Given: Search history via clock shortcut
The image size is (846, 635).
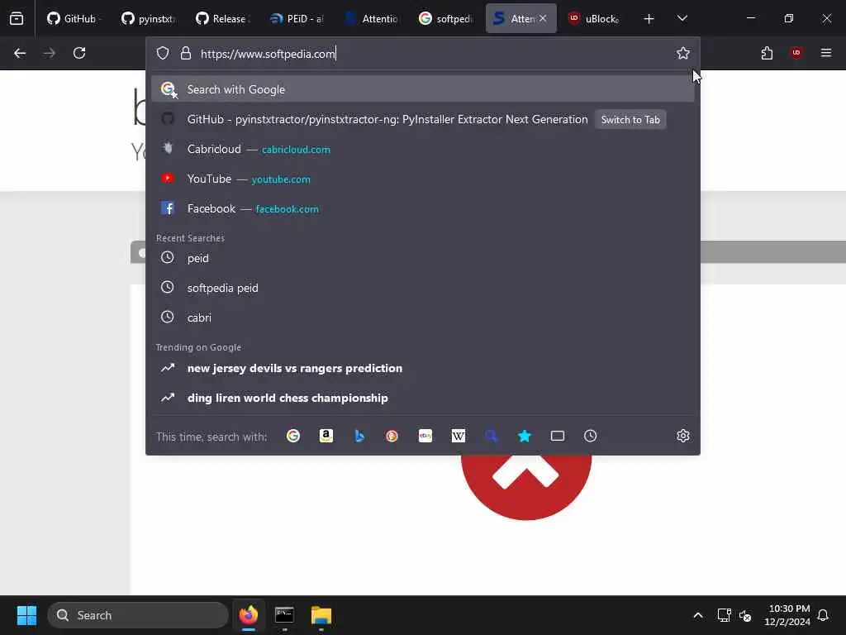Looking at the screenshot, I should click(590, 436).
